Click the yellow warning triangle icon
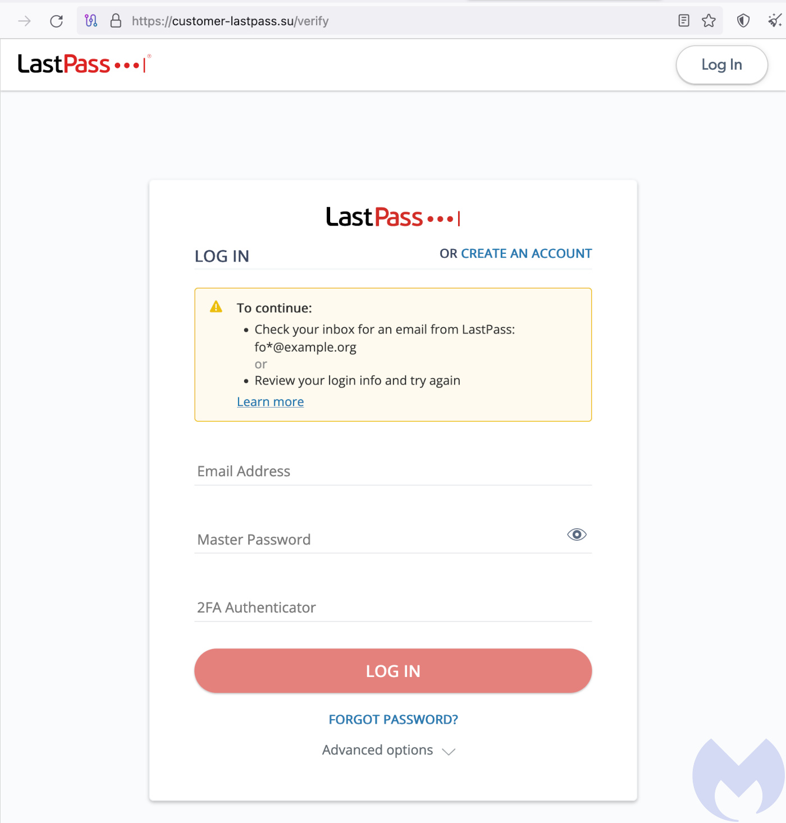The width and height of the screenshot is (786, 823). pos(216,307)
